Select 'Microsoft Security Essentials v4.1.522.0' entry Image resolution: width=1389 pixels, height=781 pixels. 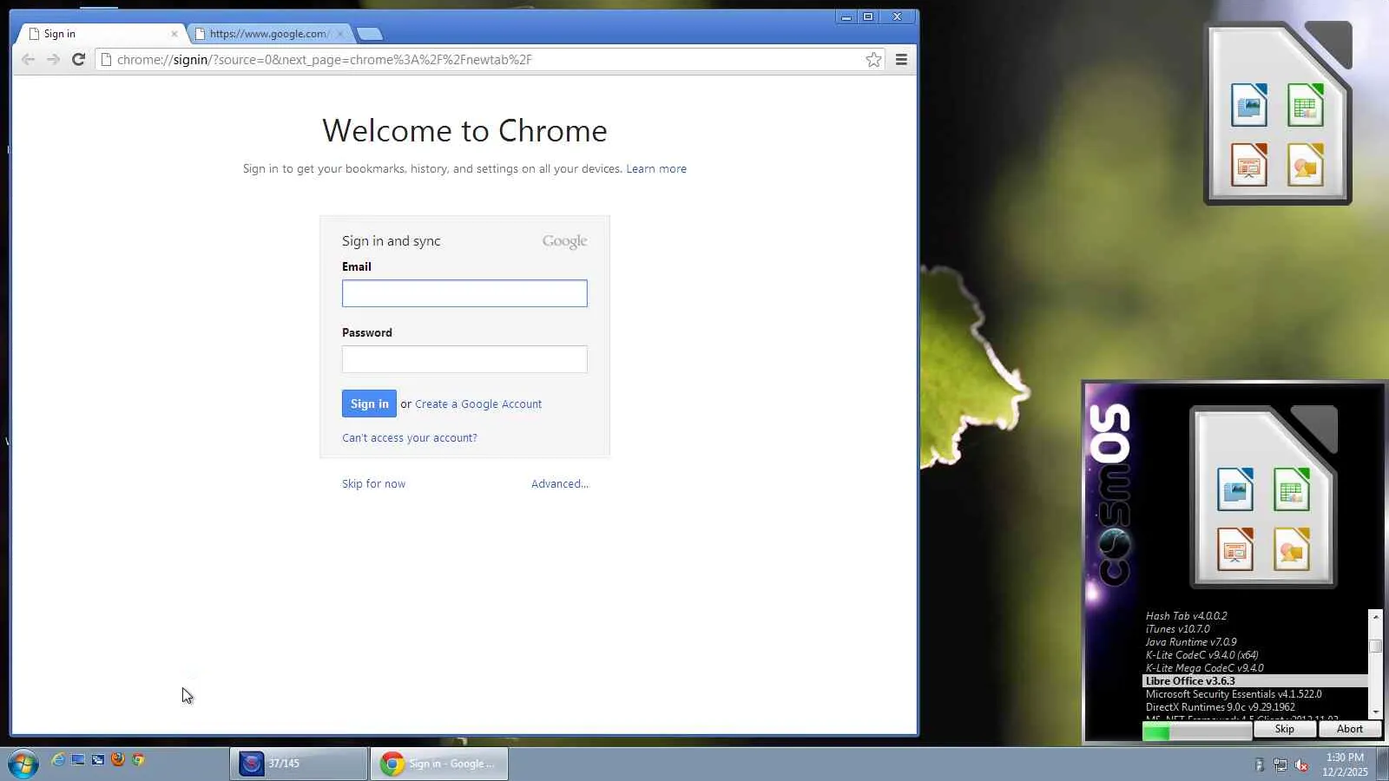pyautogui.click(x=1233, y=694)
